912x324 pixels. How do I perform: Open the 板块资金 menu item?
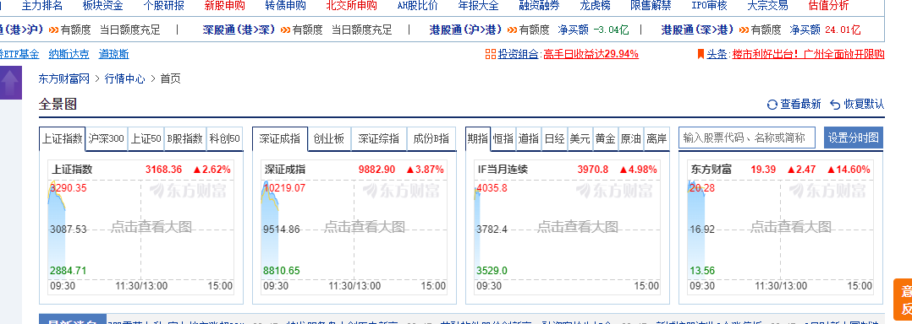[103, 7]
